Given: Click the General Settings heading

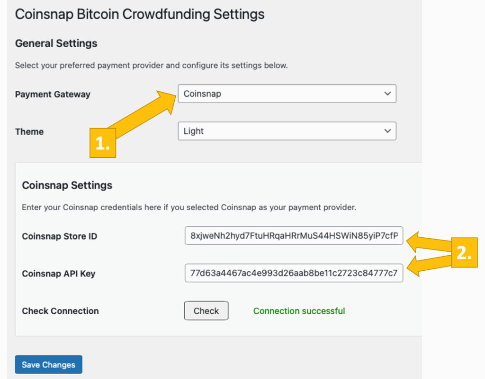Looking at the screenshot, I should point(56,43).
